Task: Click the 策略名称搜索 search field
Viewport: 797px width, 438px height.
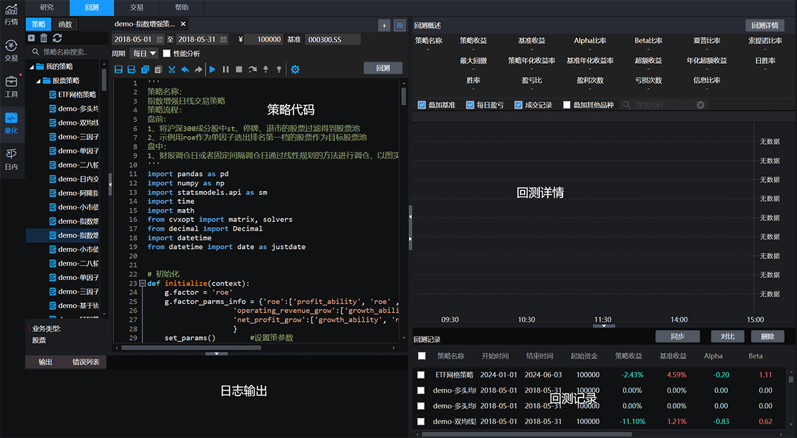Action: 68,52
